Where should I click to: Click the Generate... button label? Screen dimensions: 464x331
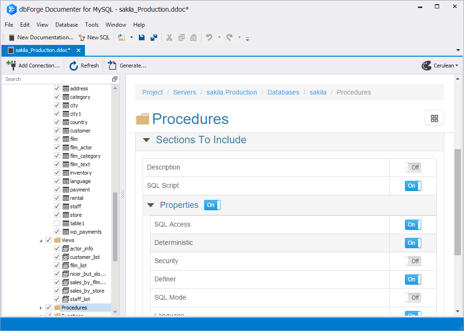click(x=133, y=66)
